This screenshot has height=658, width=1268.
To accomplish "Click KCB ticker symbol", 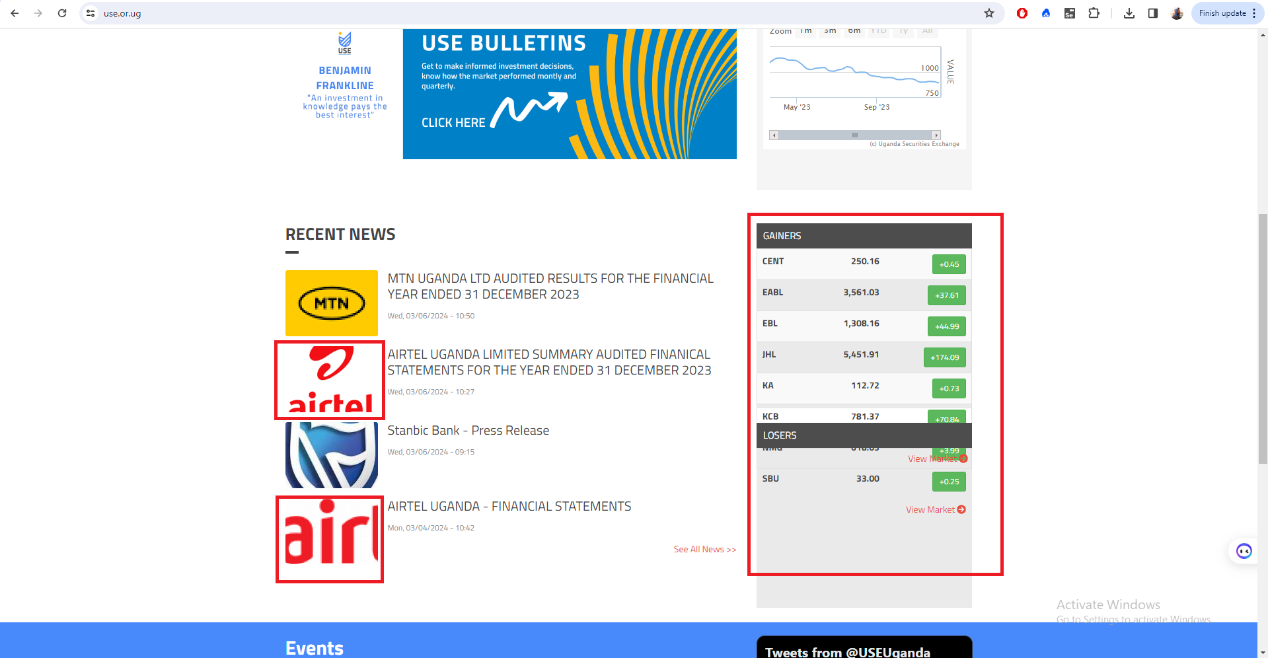I will (x=770, y=417).
